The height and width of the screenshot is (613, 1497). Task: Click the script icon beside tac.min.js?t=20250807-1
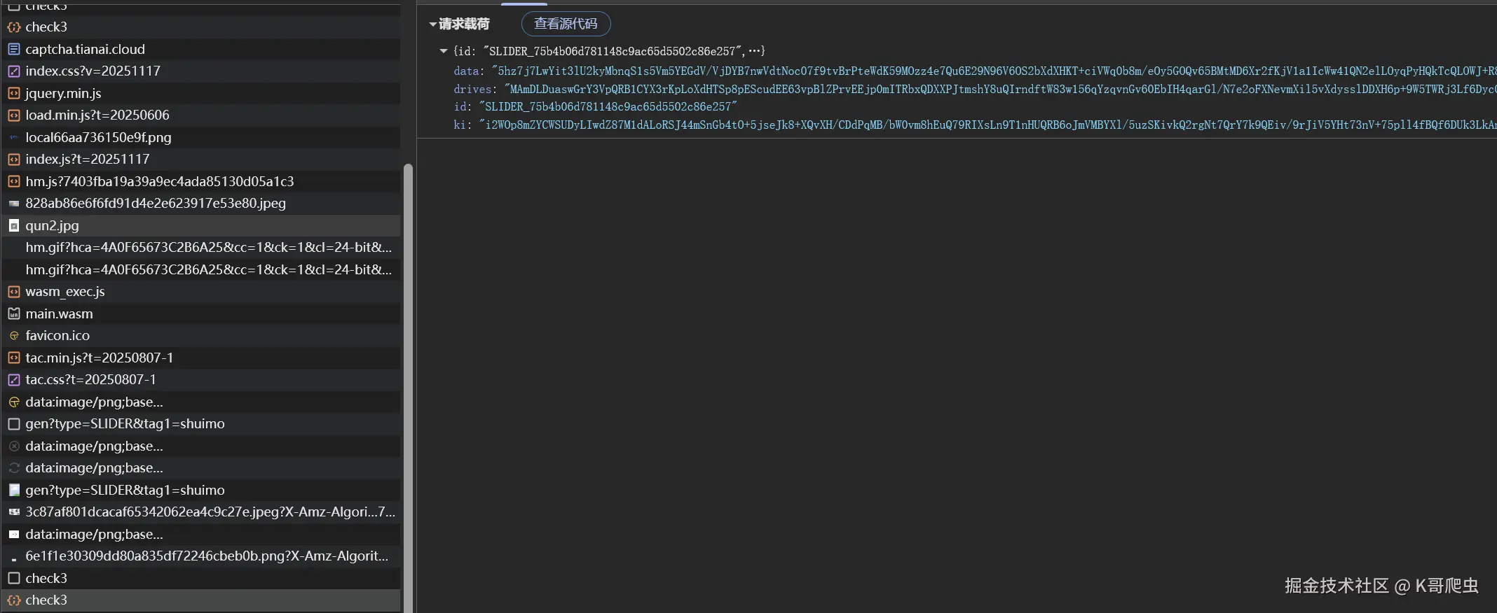[14, 358]
